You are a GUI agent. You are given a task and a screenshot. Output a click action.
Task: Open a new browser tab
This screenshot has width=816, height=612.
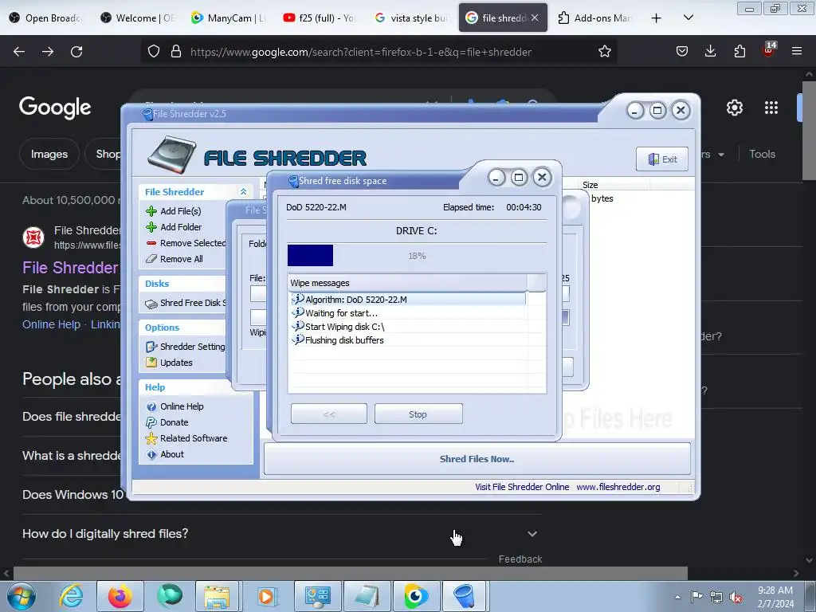click(x=657, y=18)
